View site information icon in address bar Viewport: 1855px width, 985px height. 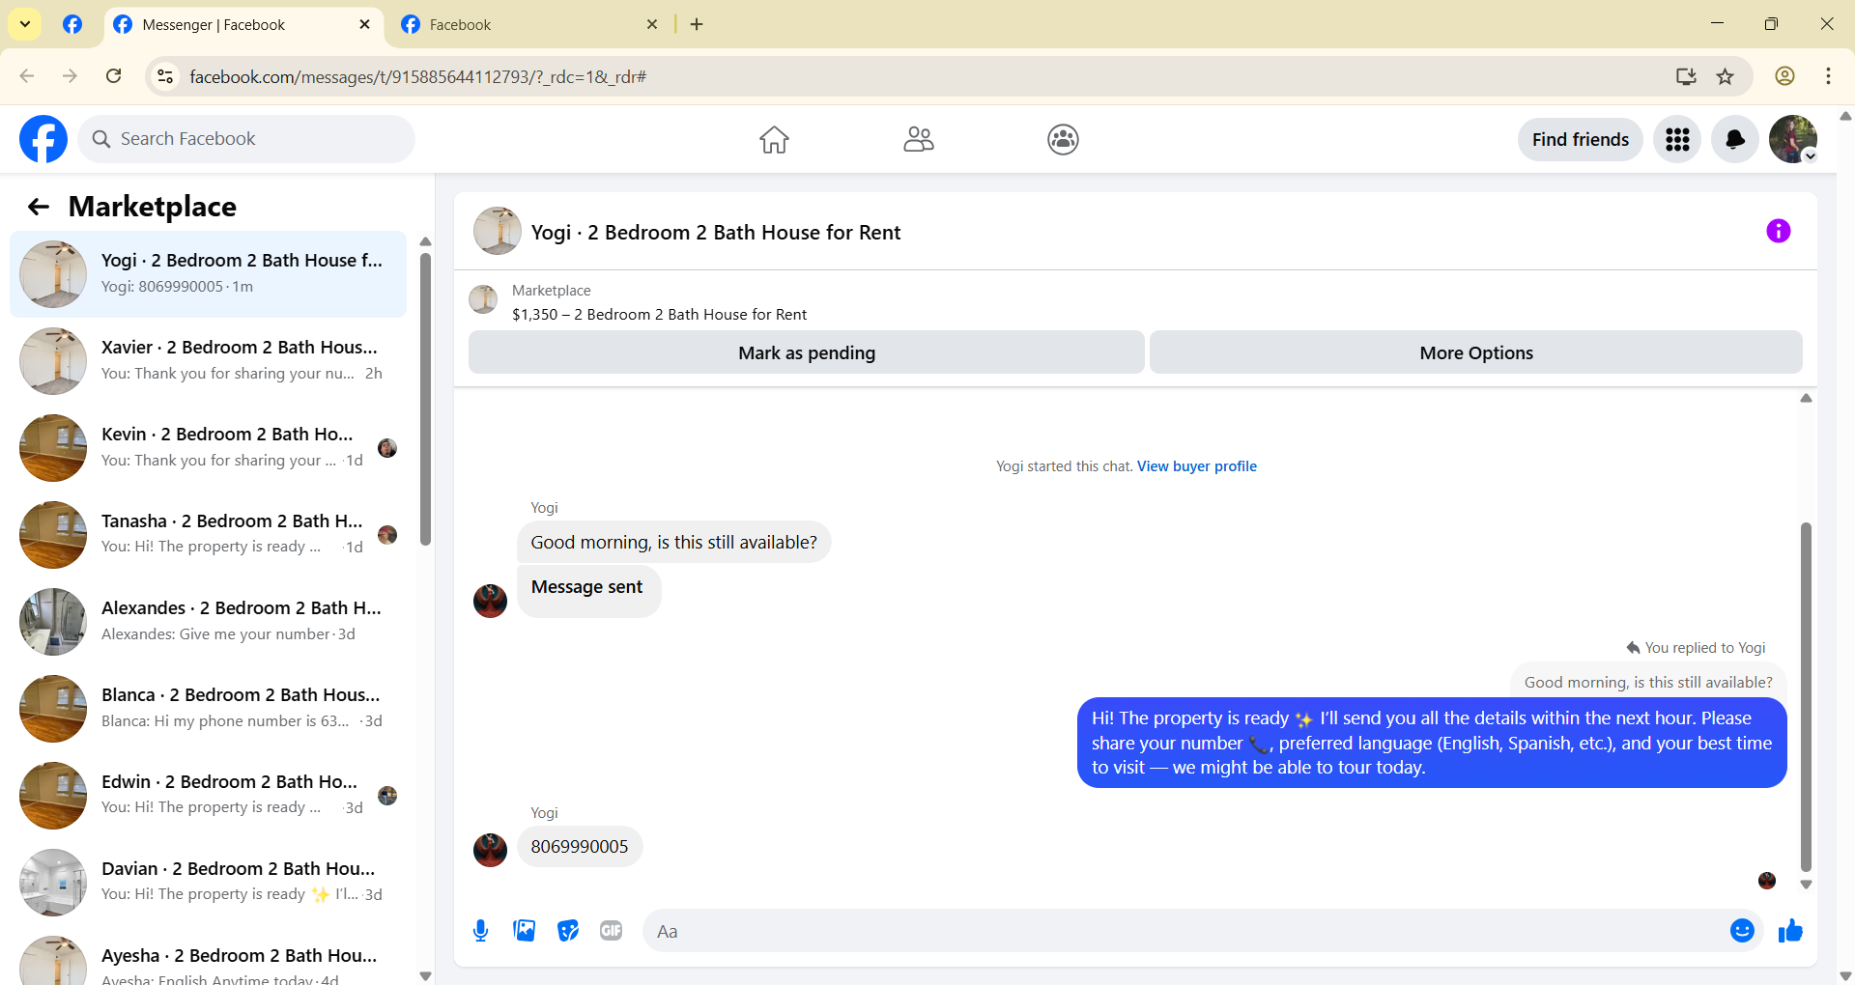[165, 76]
